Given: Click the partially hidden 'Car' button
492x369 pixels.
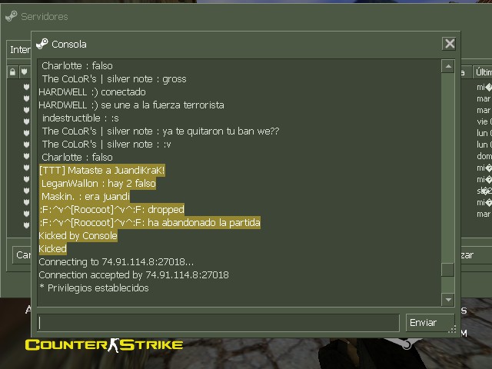Looking at the screenshot, I should [x=22, y=254].
